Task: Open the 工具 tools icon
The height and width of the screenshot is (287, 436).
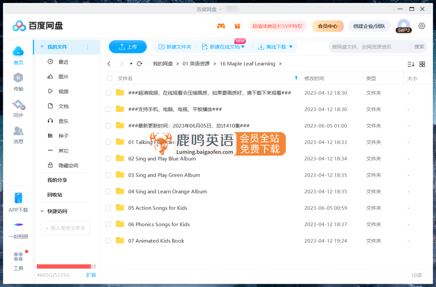Action: [18, 256]
